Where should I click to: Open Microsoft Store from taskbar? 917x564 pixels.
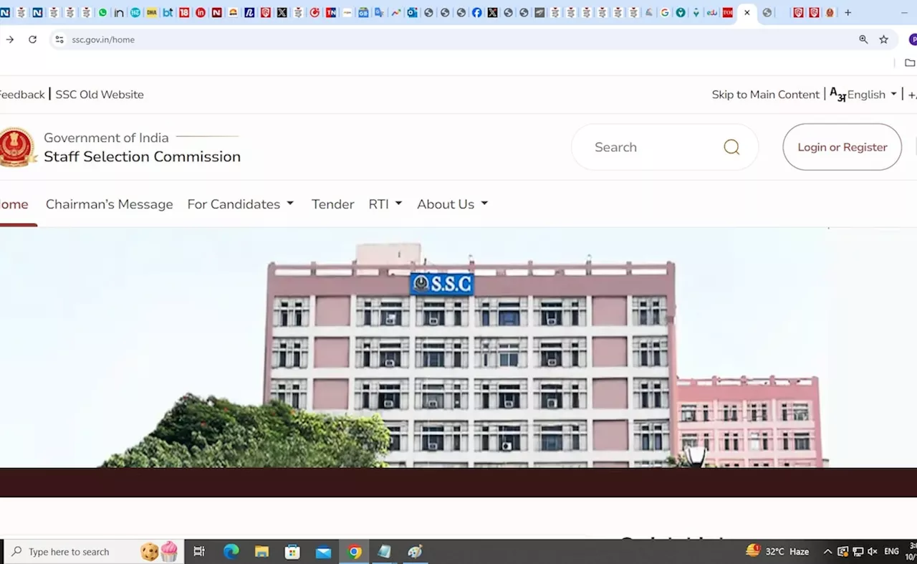[292, 552]
